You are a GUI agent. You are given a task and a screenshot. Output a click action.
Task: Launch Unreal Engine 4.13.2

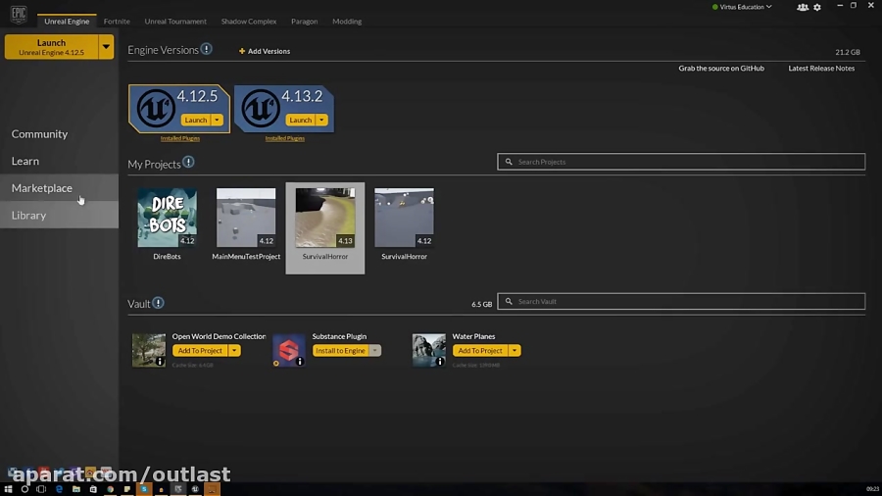pos(300,120)
